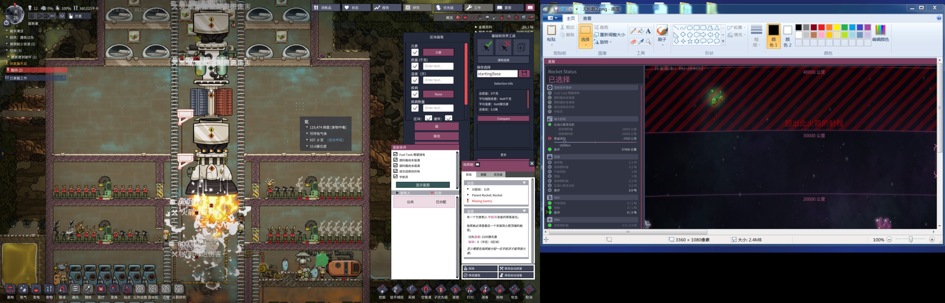Activate the Magnifier tool in Paint
945x303 pixels.
pyautogui.click(x=648, y=42)
